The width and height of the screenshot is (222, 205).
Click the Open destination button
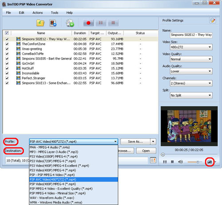coord(146,151)
